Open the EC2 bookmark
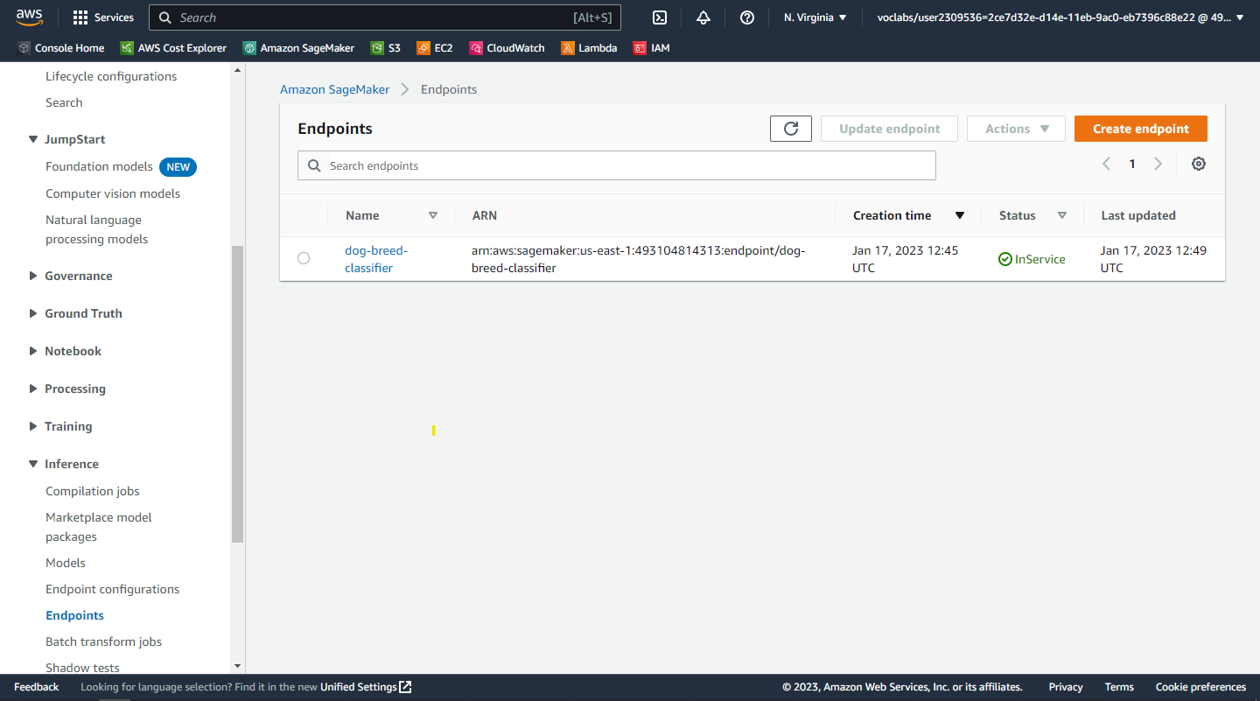The height and width of the screenshot is (701, 1260). tap(435, 48)
